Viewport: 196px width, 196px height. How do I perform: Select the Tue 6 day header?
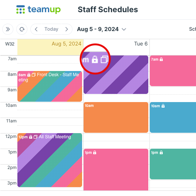point(141,44)
